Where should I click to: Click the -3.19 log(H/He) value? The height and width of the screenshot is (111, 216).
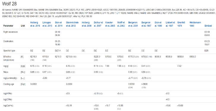[96, 93]
